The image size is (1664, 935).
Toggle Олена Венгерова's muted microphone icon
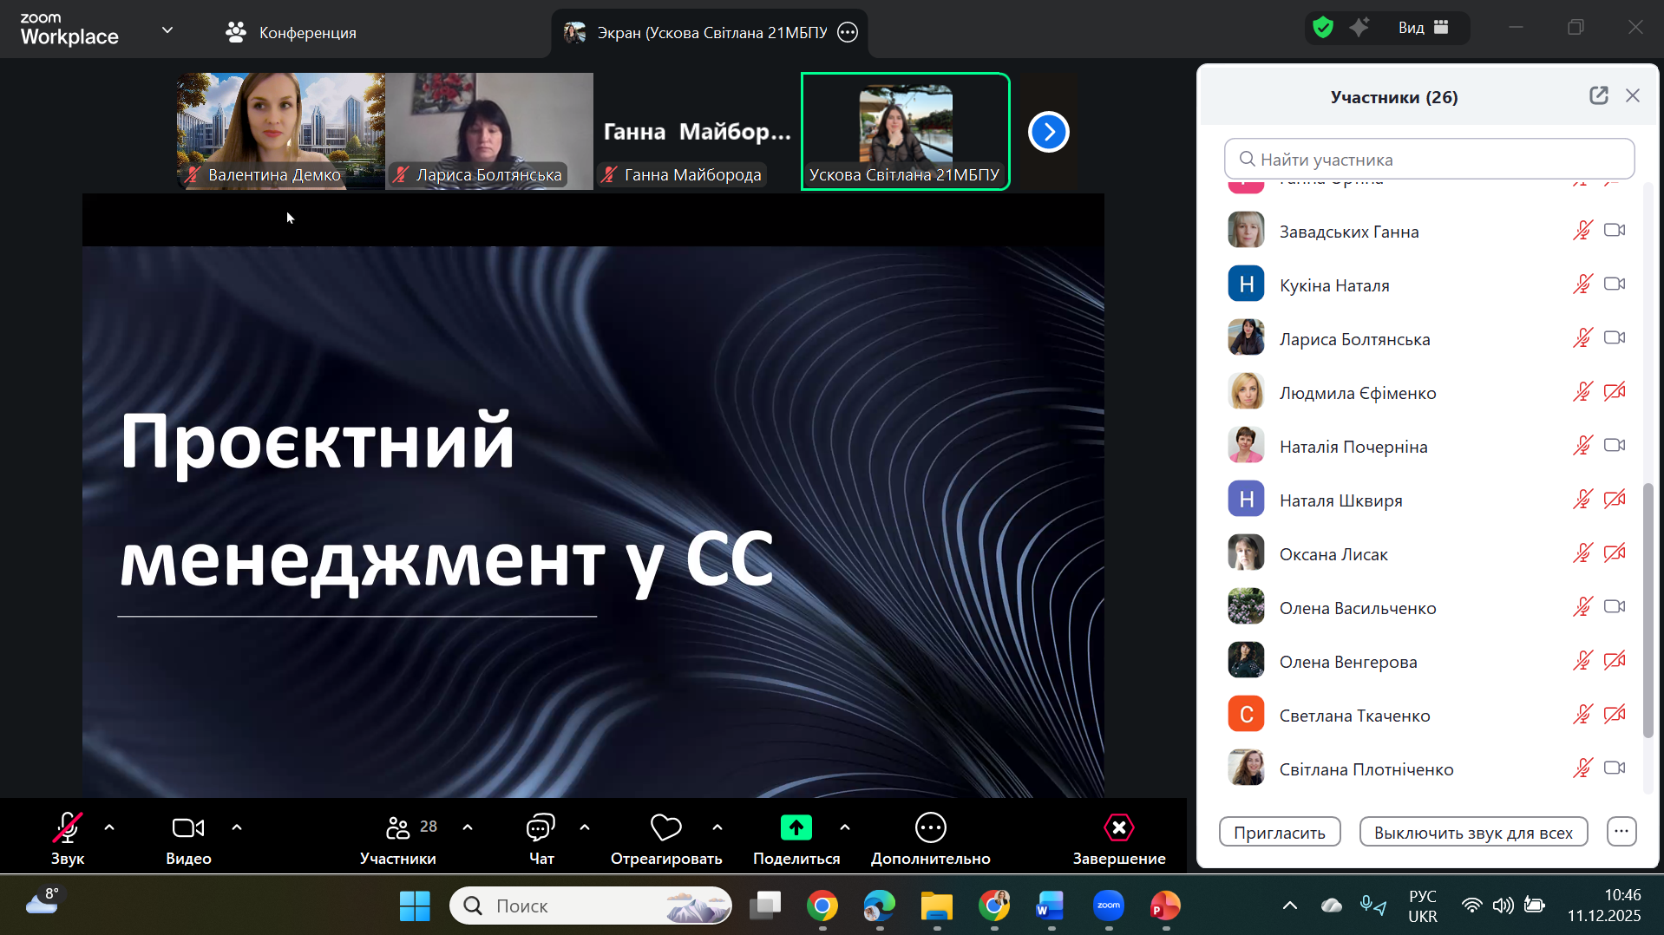click(x=1582, y=660)
